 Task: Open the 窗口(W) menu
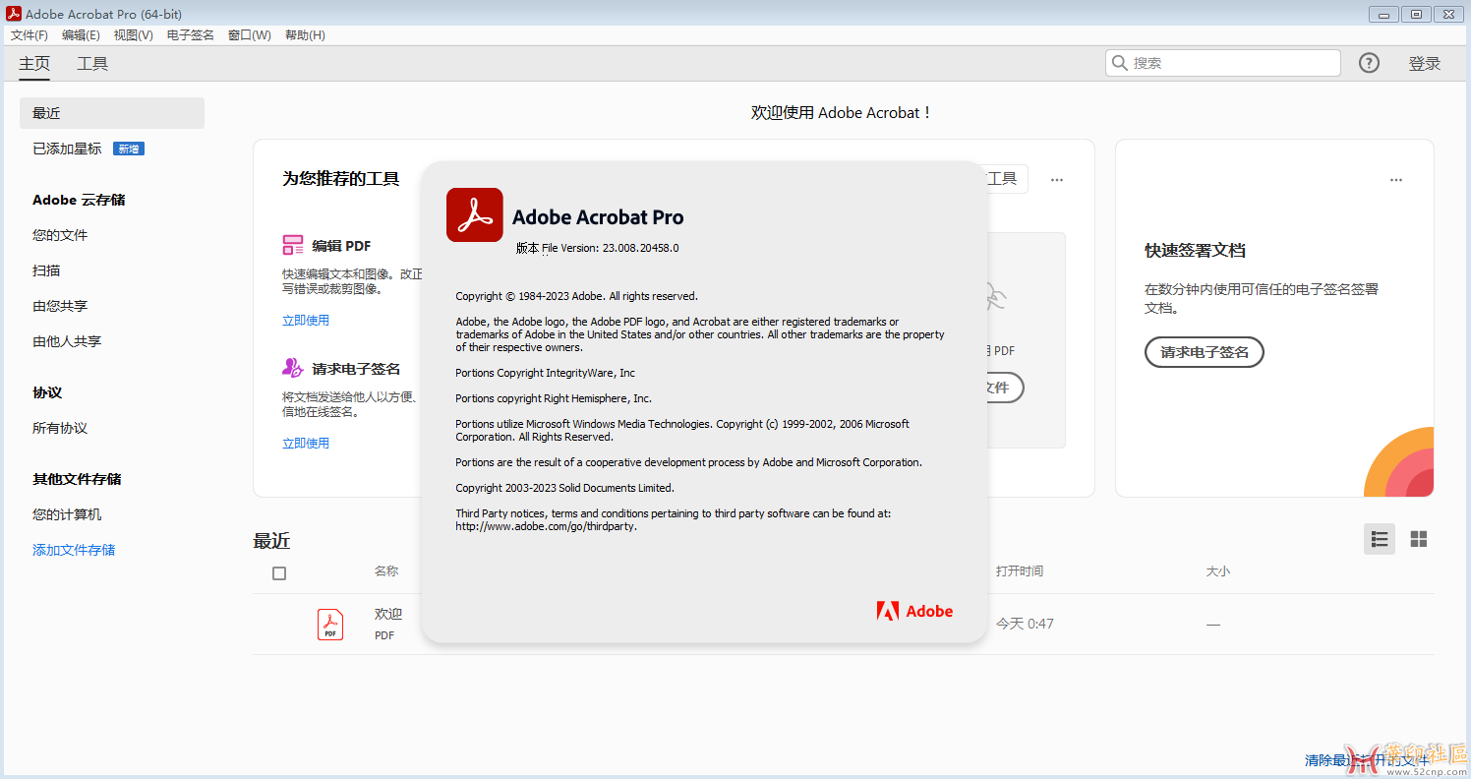pos(250,35)
